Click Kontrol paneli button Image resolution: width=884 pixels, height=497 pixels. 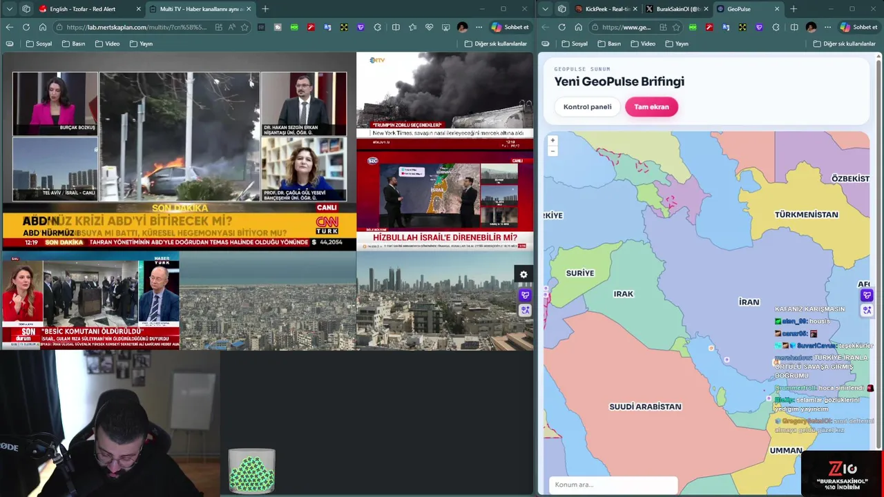[x=587, y=107]
